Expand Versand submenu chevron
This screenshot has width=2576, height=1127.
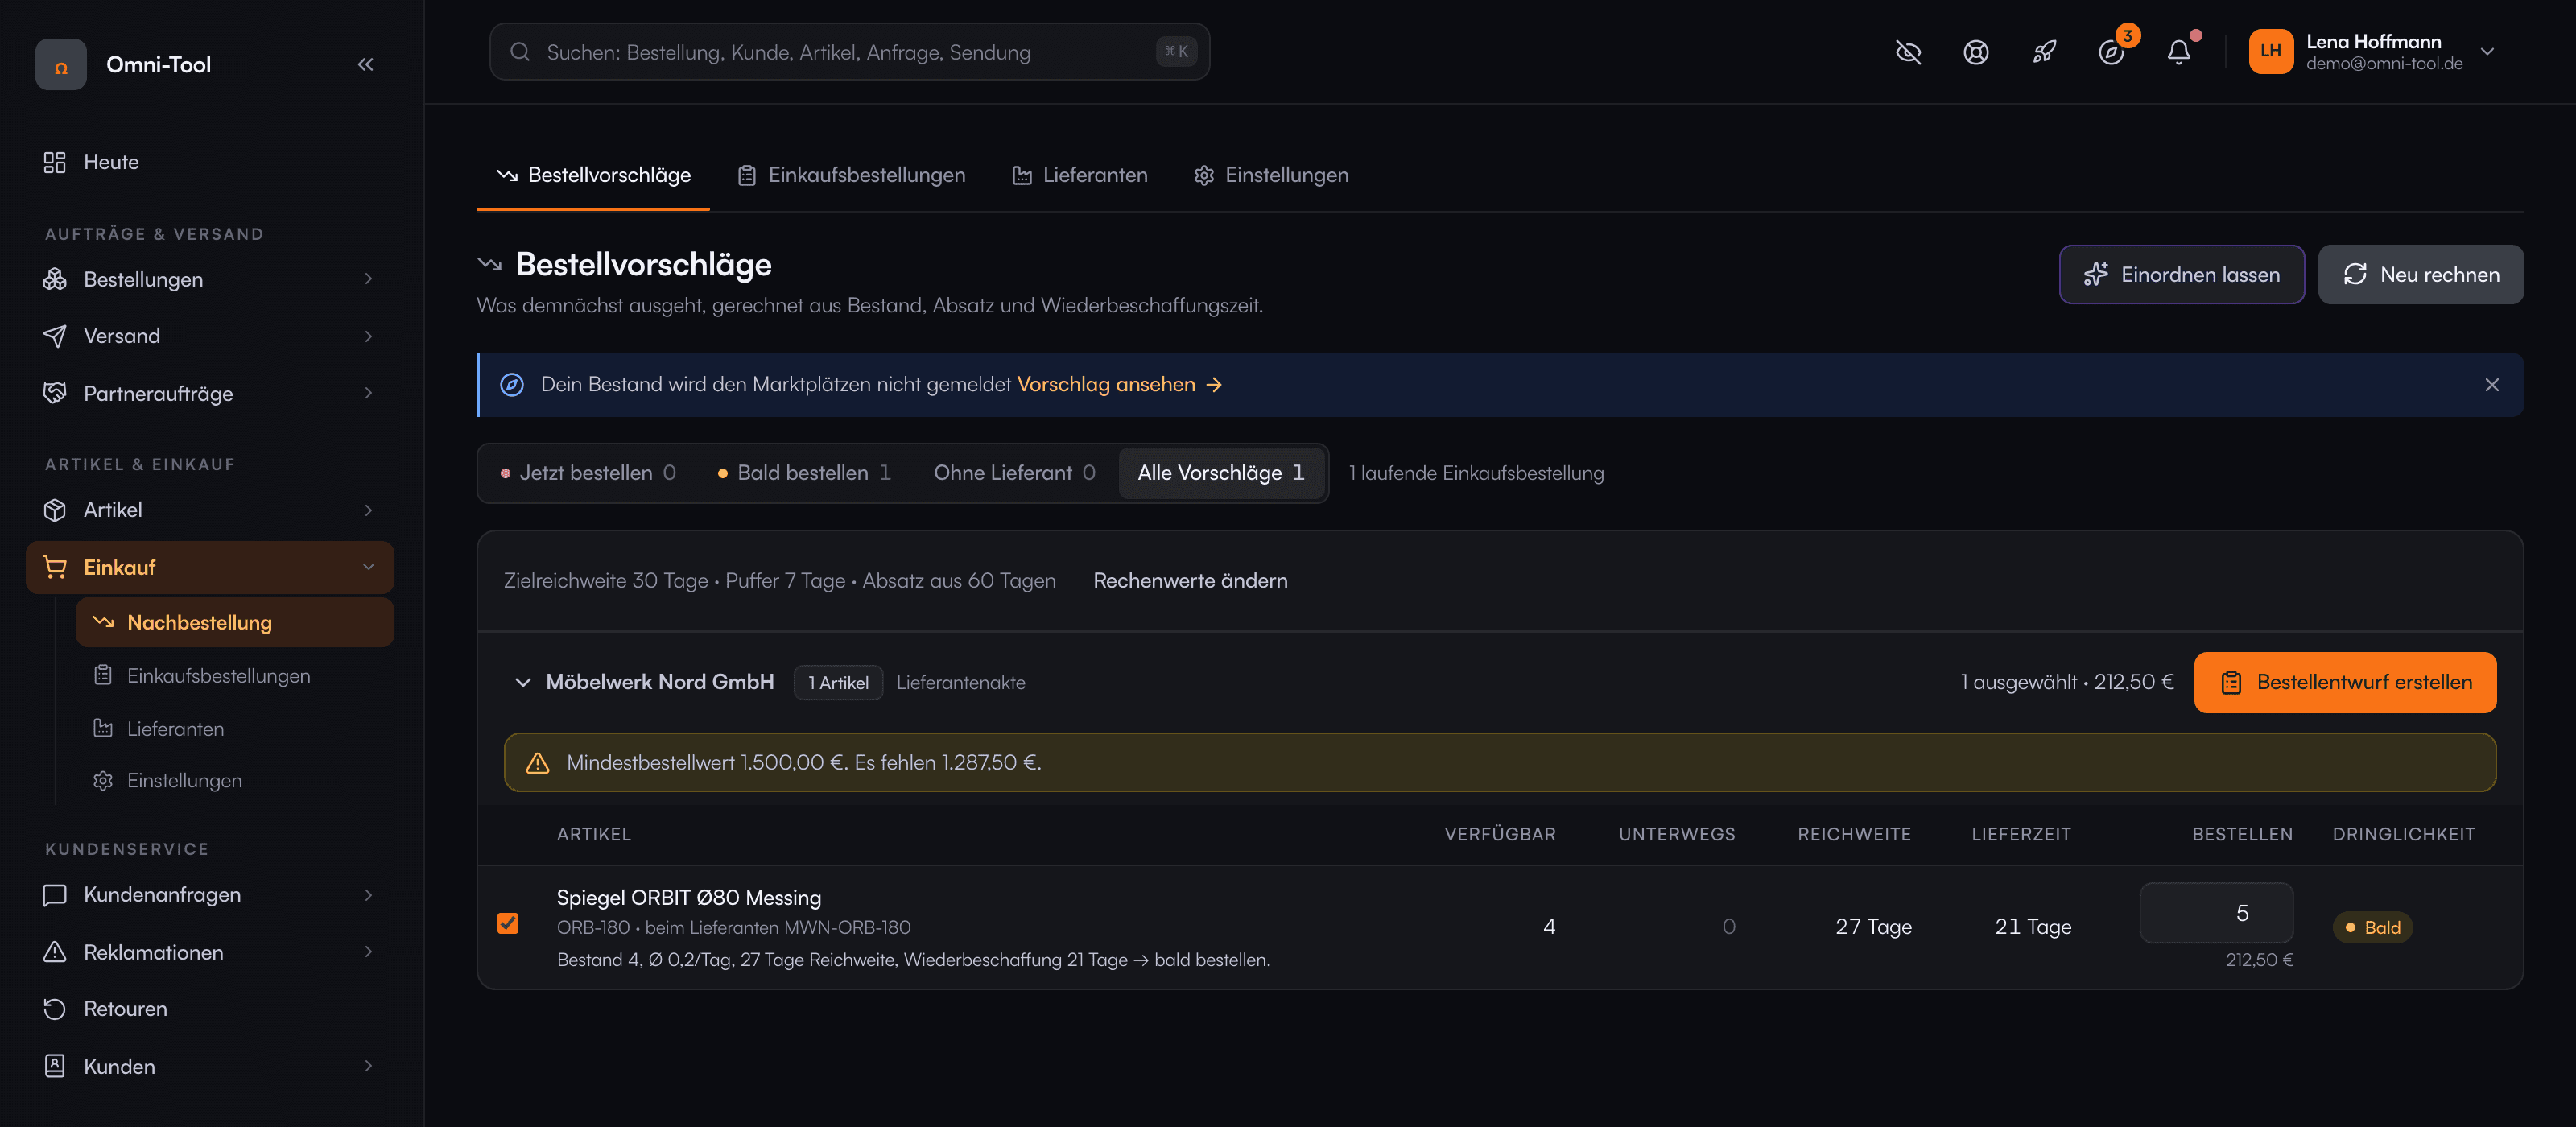point(368,336)
